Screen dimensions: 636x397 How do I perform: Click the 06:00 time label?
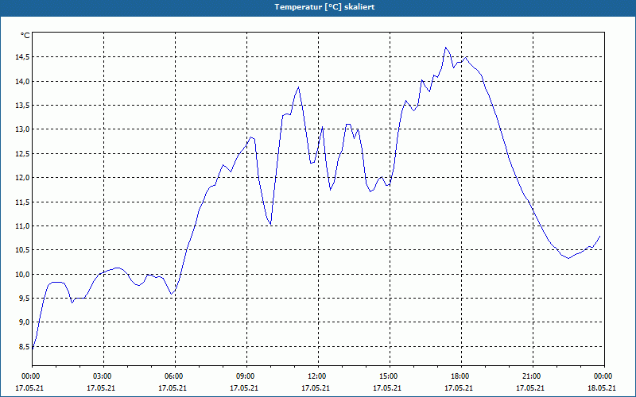pyautogui.click(x=175, y=376)
